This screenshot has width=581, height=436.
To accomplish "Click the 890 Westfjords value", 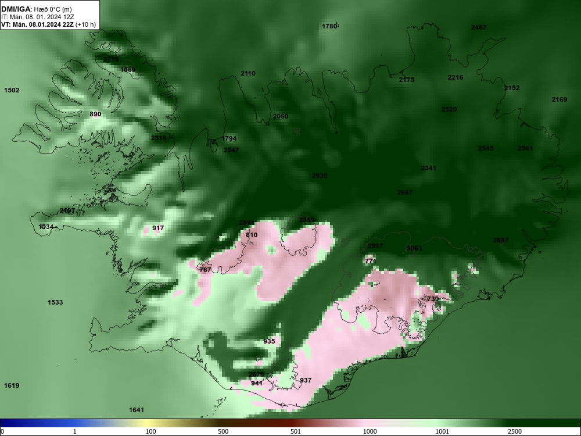I will pyautogui.click(x=95, y=114).
